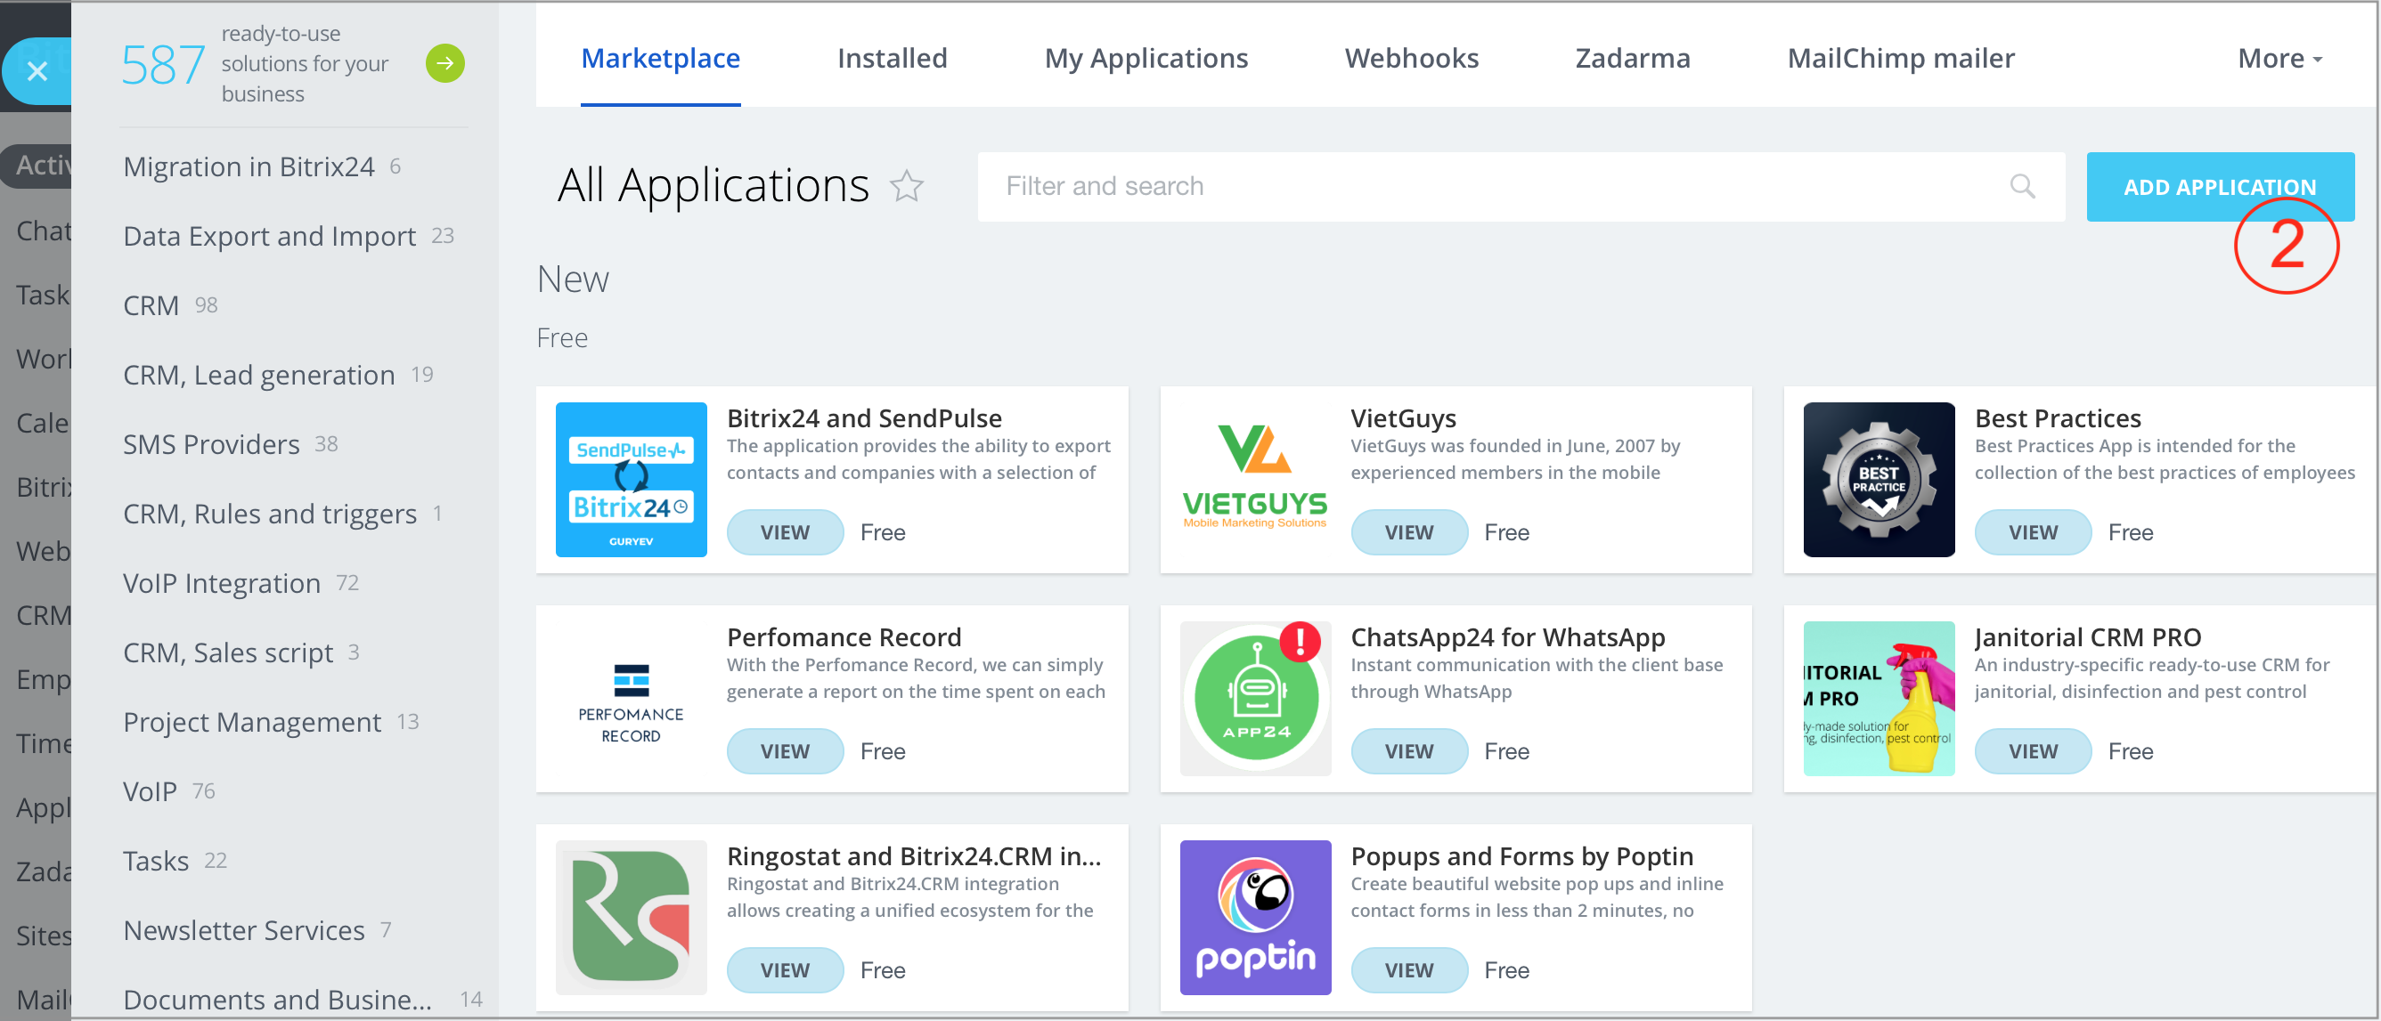Star the All Applications page as favorite

tap(906, 186)
